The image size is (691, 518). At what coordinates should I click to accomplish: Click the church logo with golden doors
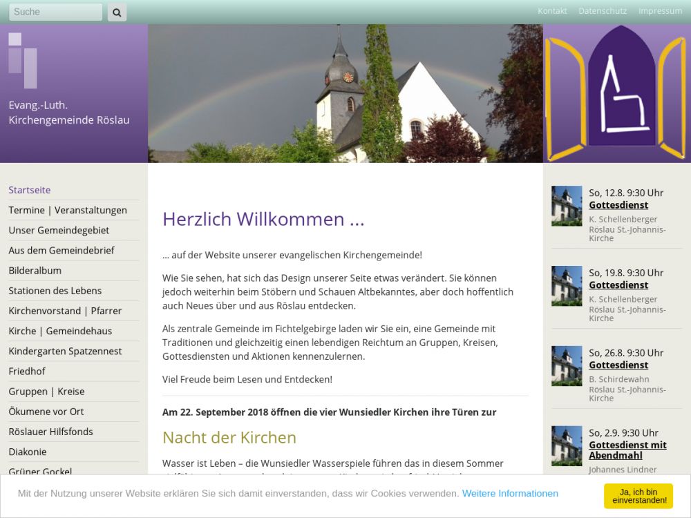(x=616, y=93)
